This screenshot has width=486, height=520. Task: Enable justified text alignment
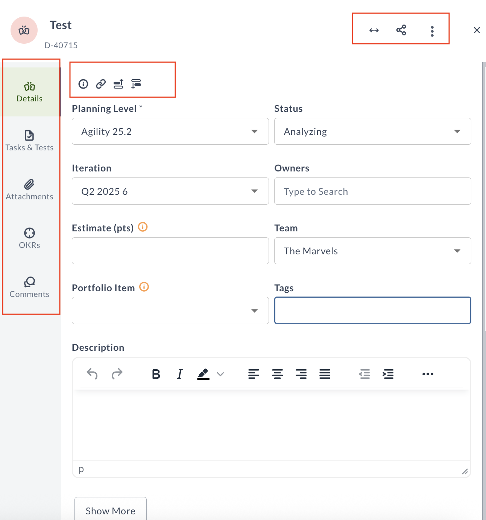(325, 374)
